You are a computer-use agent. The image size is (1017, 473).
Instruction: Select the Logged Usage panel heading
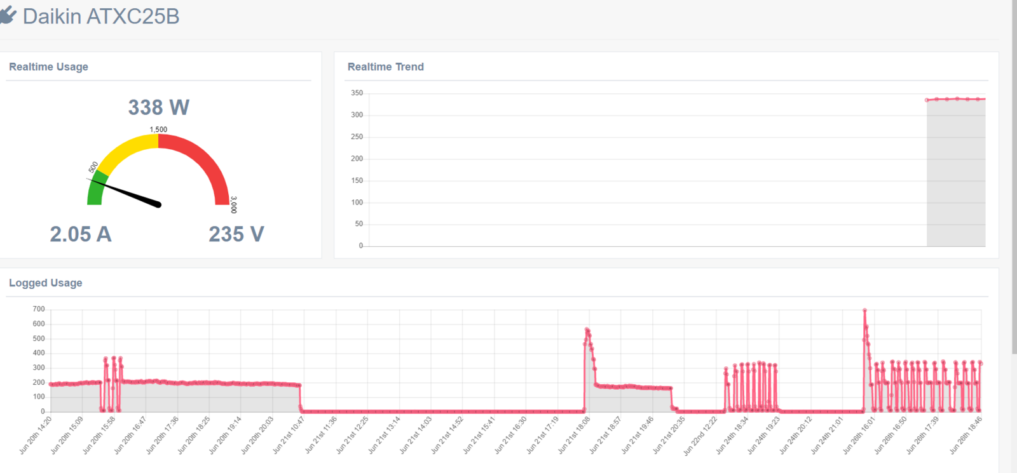coord(45,283)
